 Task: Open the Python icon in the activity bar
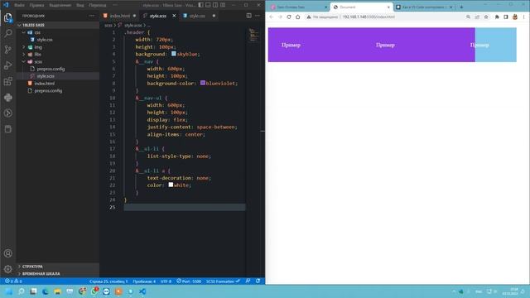7,98
